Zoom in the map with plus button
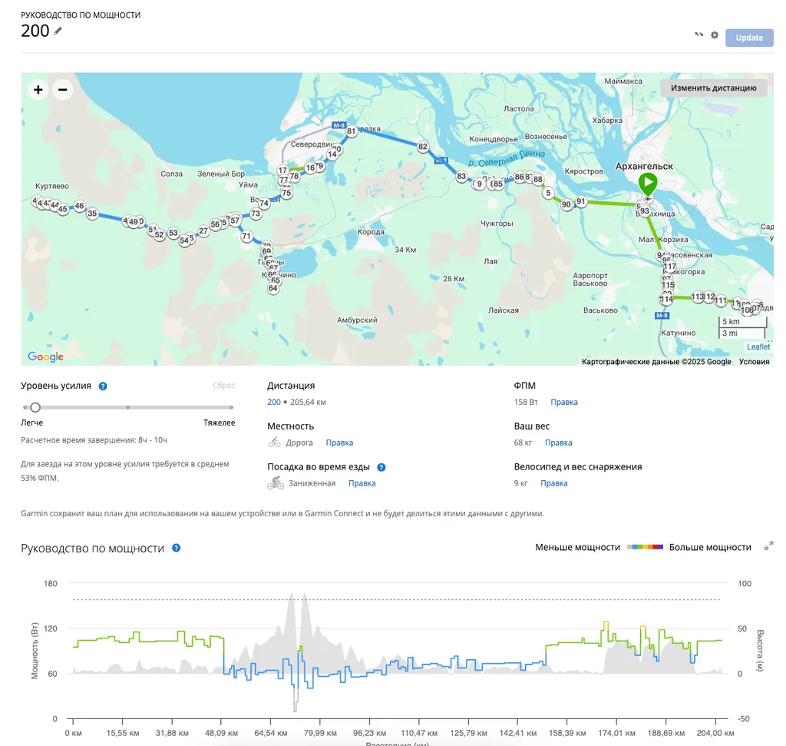Viewport: 786px width, 746px height. (38, 90)
